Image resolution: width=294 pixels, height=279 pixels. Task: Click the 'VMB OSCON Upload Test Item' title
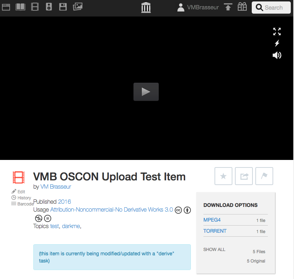point(109,177)
